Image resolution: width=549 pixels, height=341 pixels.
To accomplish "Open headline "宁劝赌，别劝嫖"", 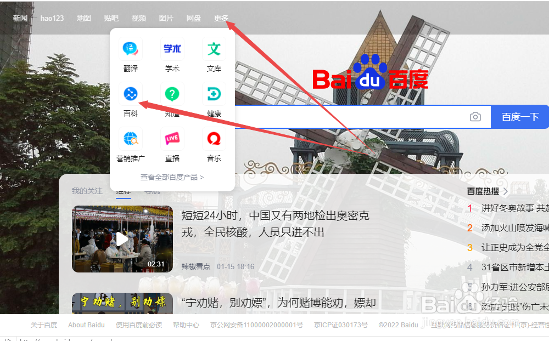I will (x=278, y=303).
